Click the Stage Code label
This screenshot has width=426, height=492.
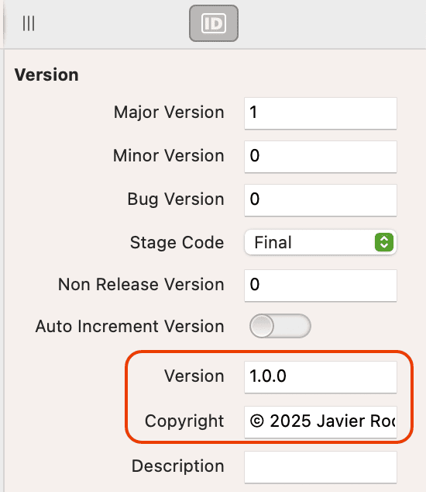[177, 243]
